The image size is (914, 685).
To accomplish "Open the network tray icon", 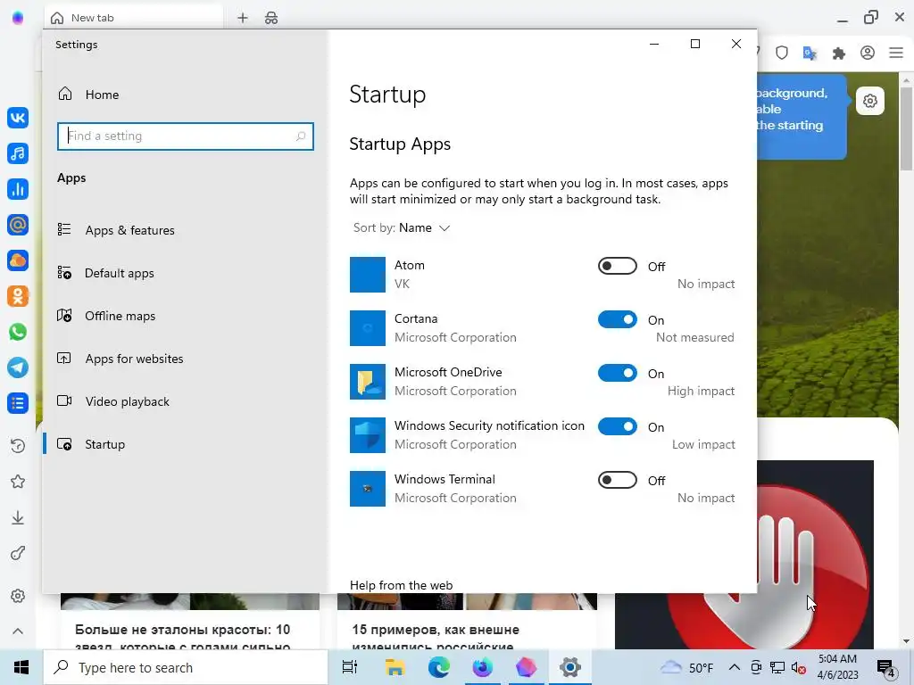I will pos(777,667).
